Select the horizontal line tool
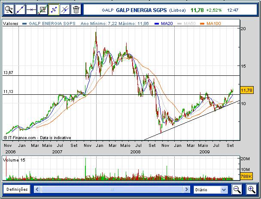This screenshot has width=261, height=199. click(x=31, y=9)
